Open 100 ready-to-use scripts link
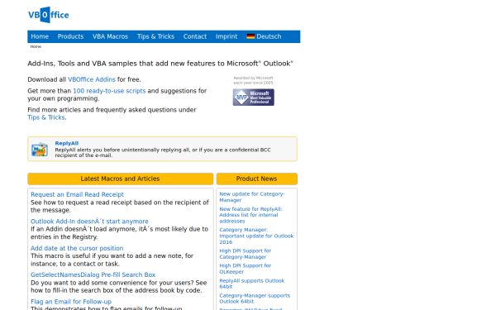Viewport: 496px width, 310px height. coord(109,91)
